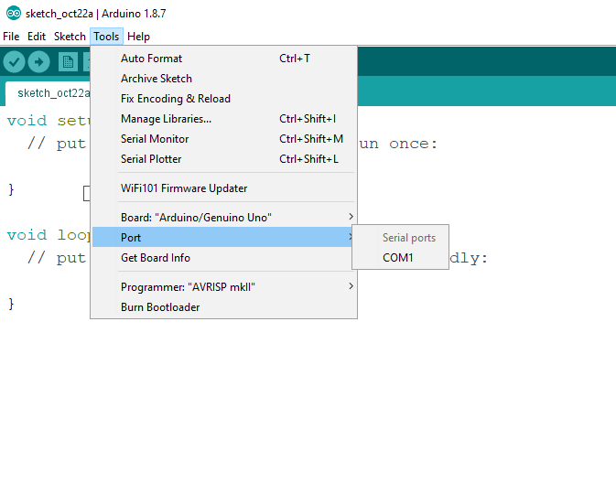The height and width of the screenshot is (504, 616).
Task: Select Get Board Info
Action: 224,258
